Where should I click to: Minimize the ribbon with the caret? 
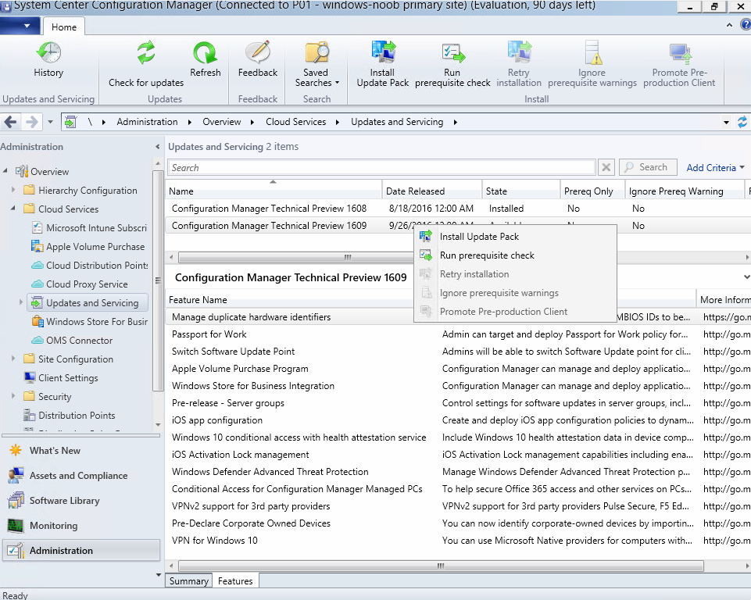coord(729,25)
